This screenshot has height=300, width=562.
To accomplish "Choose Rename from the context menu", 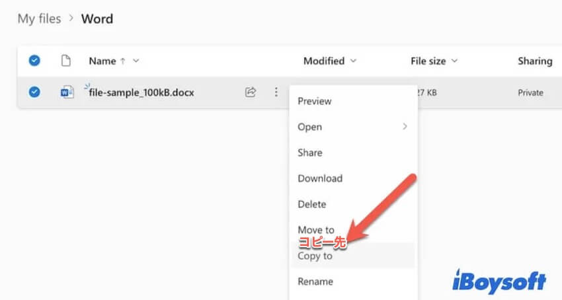I will tap(315, 281).
